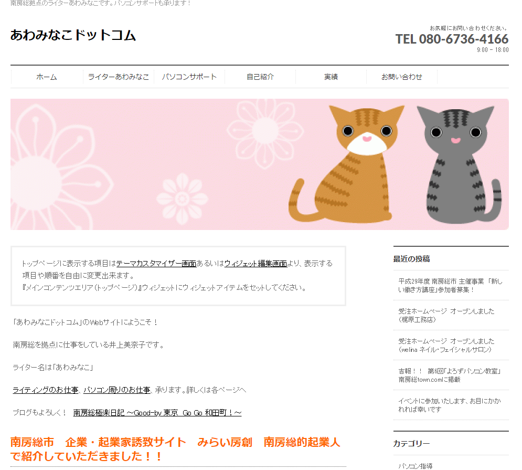The image size is (522, 470).
Task: Click the 井上美奈子 introduction sentence
Action: tap(89, 345)
